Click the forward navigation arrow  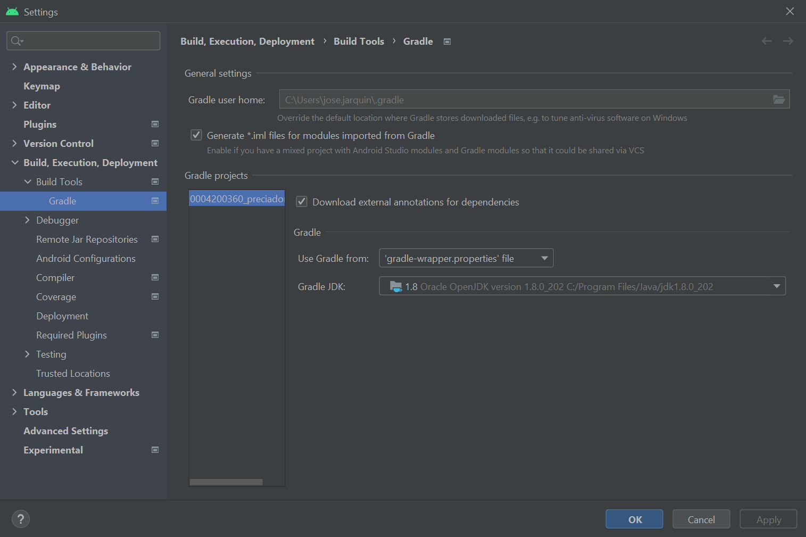pos(788,41)
